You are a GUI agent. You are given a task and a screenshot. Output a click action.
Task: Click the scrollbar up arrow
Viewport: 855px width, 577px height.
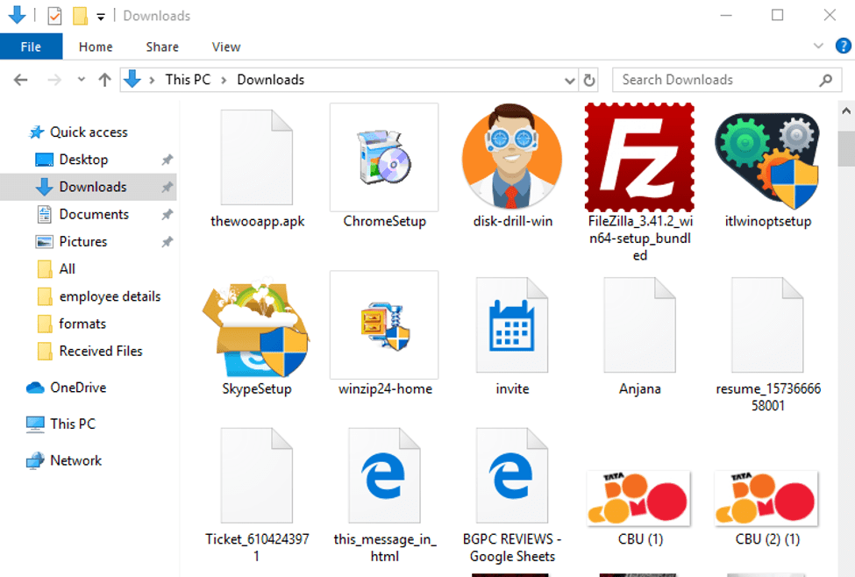[x=846, y=109]
